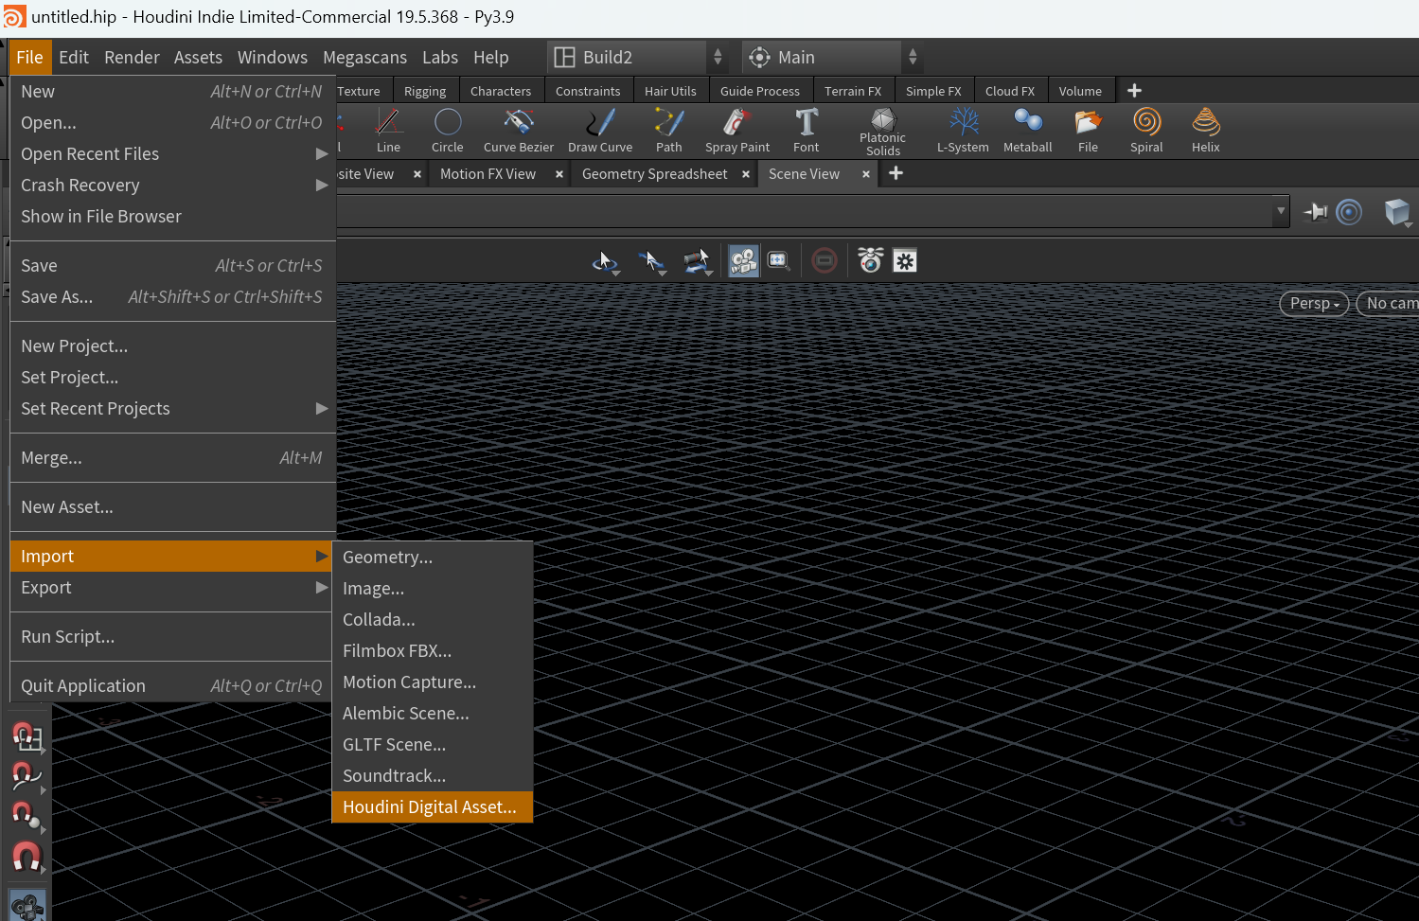Open the Build2 desktop dropdown
The height and width of the screenshot is (921, 1419).
click(x=639, y=58)
